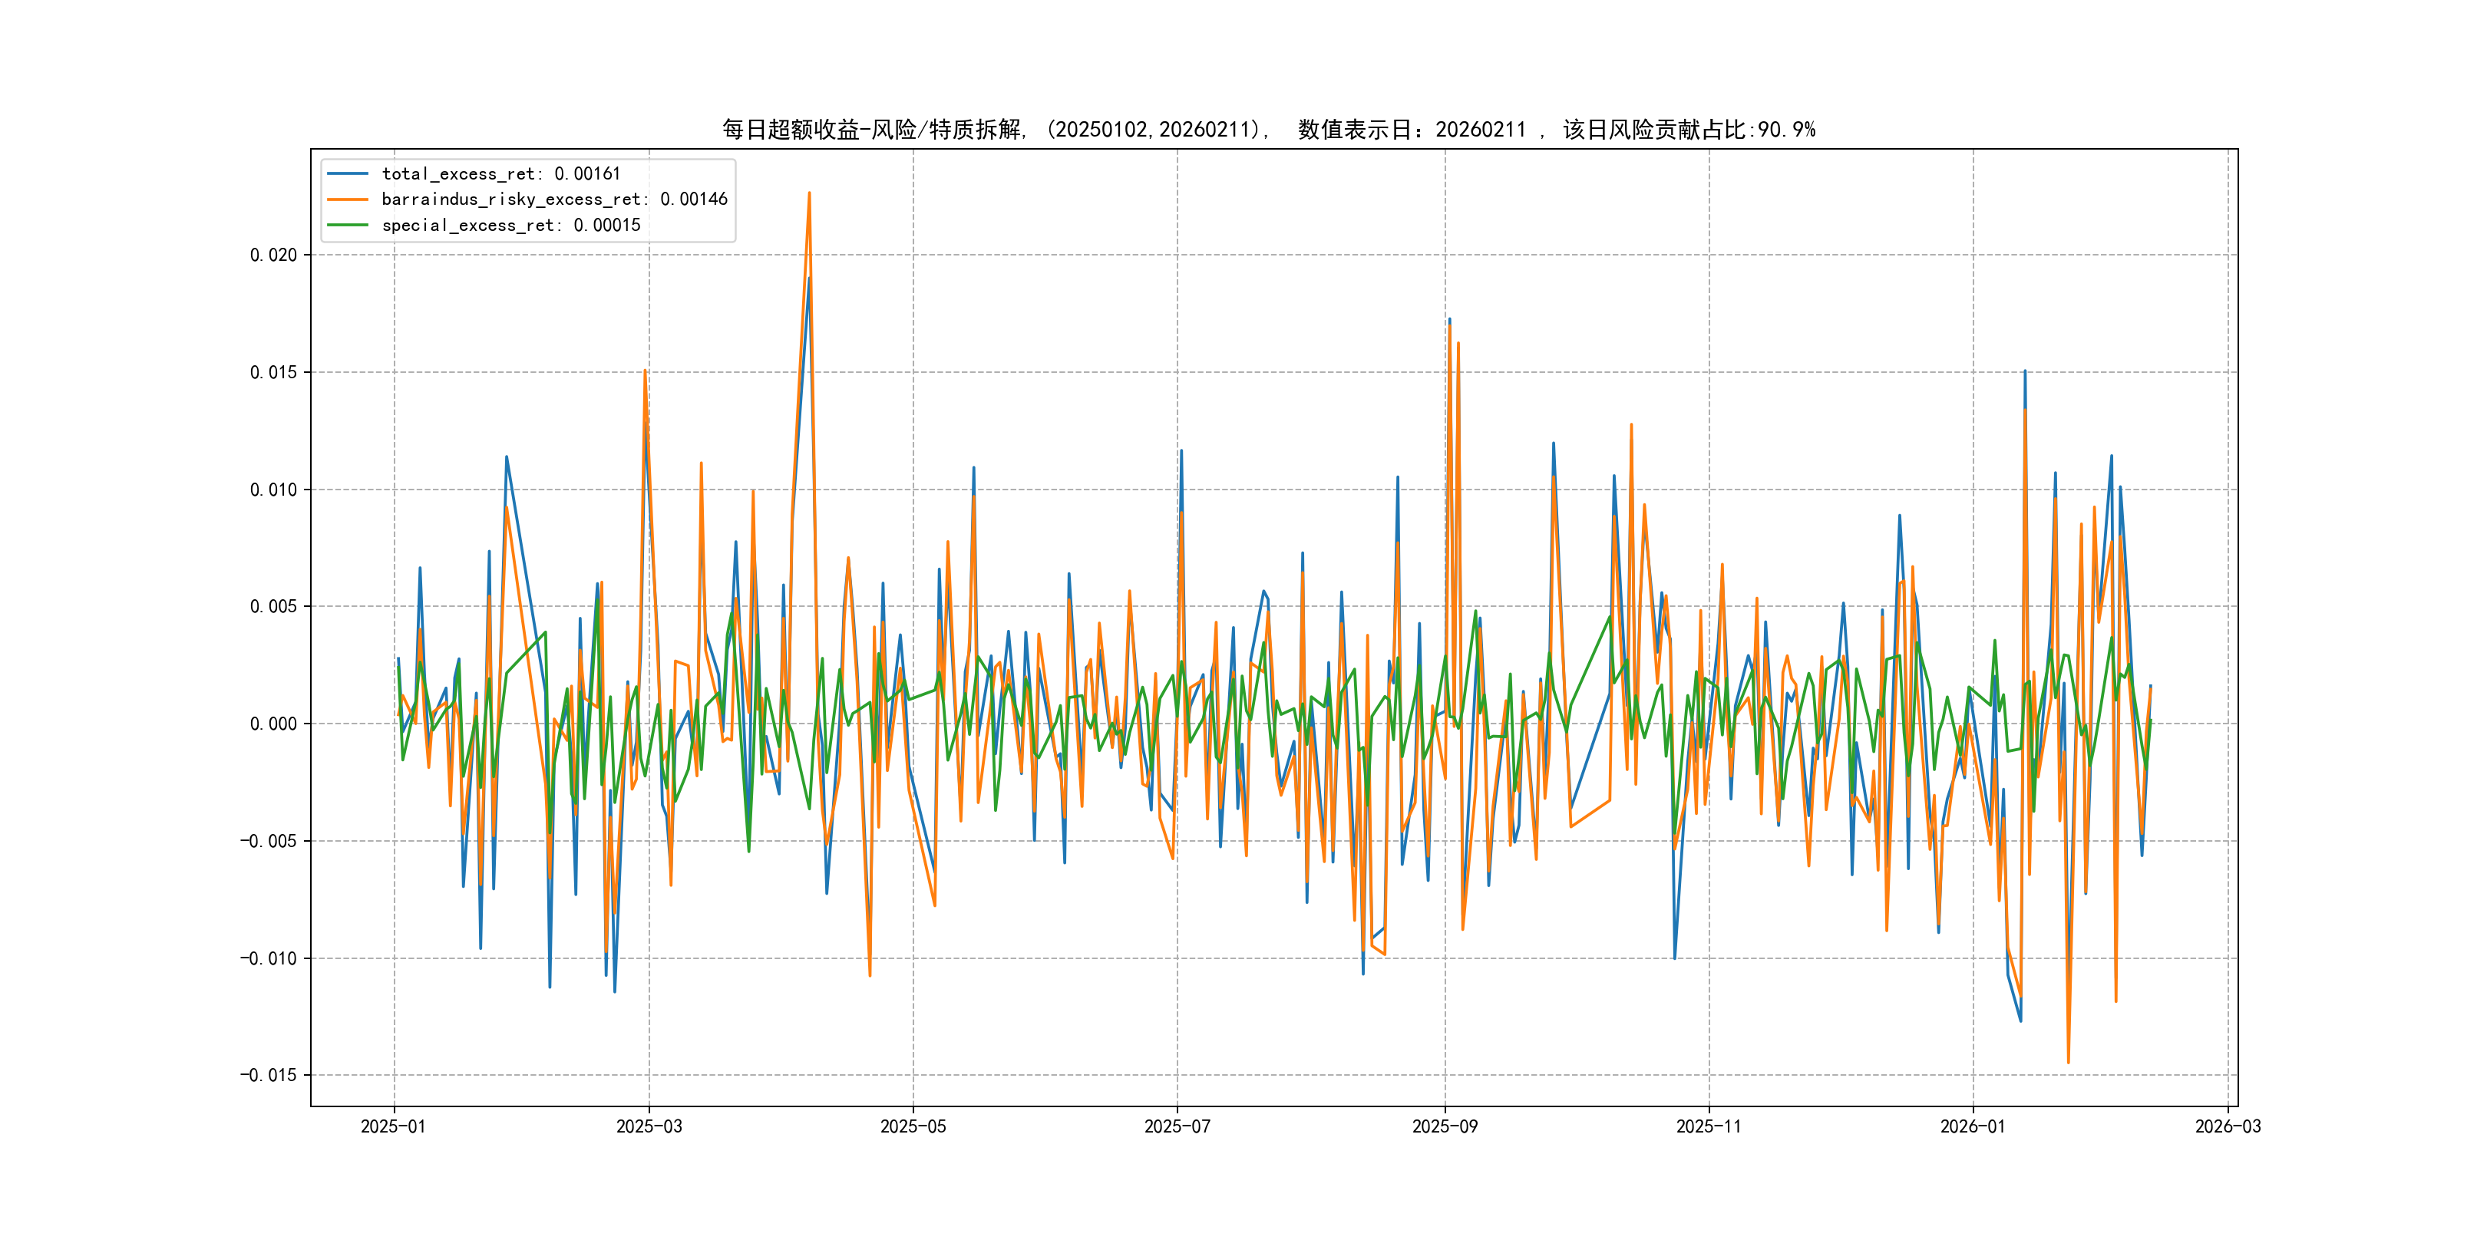Screen dimensions: 2487x1243
Task: Click the 2026-01 x-axis tick label
Action: (x=1973, y=1126)
